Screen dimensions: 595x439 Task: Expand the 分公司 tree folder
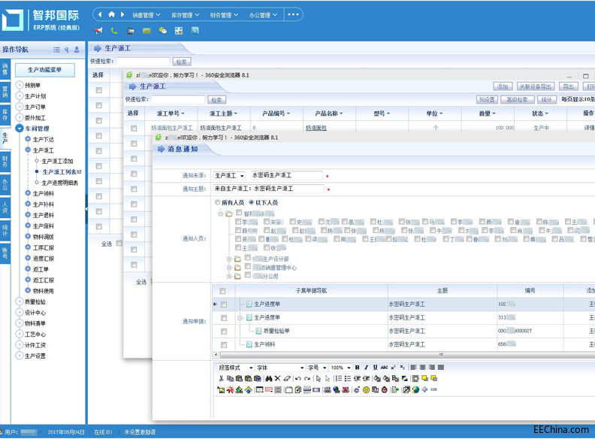[229, 277]
